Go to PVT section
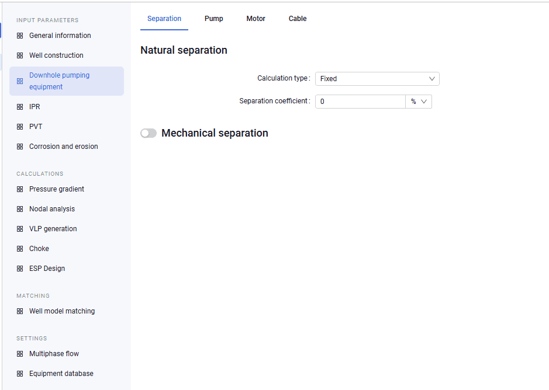This screenshot has width=549, height=390. click(x=67, y=127)
